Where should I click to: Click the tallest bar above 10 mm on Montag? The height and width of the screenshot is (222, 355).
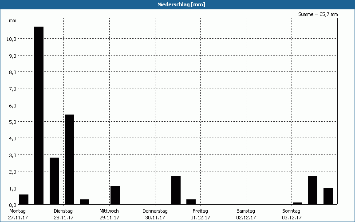click(x=39, y=115)
